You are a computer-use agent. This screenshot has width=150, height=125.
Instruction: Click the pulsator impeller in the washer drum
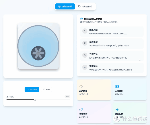coord(38,53)
